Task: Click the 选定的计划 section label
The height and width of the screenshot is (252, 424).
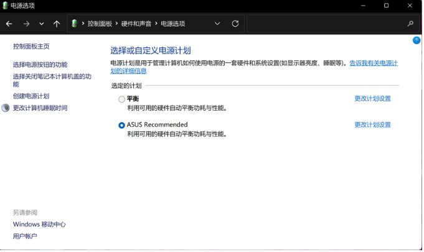Action: pyautogui.click(x=126, y=86)
